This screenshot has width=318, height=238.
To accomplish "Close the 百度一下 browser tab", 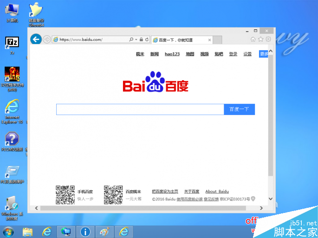I will (209, 40).
